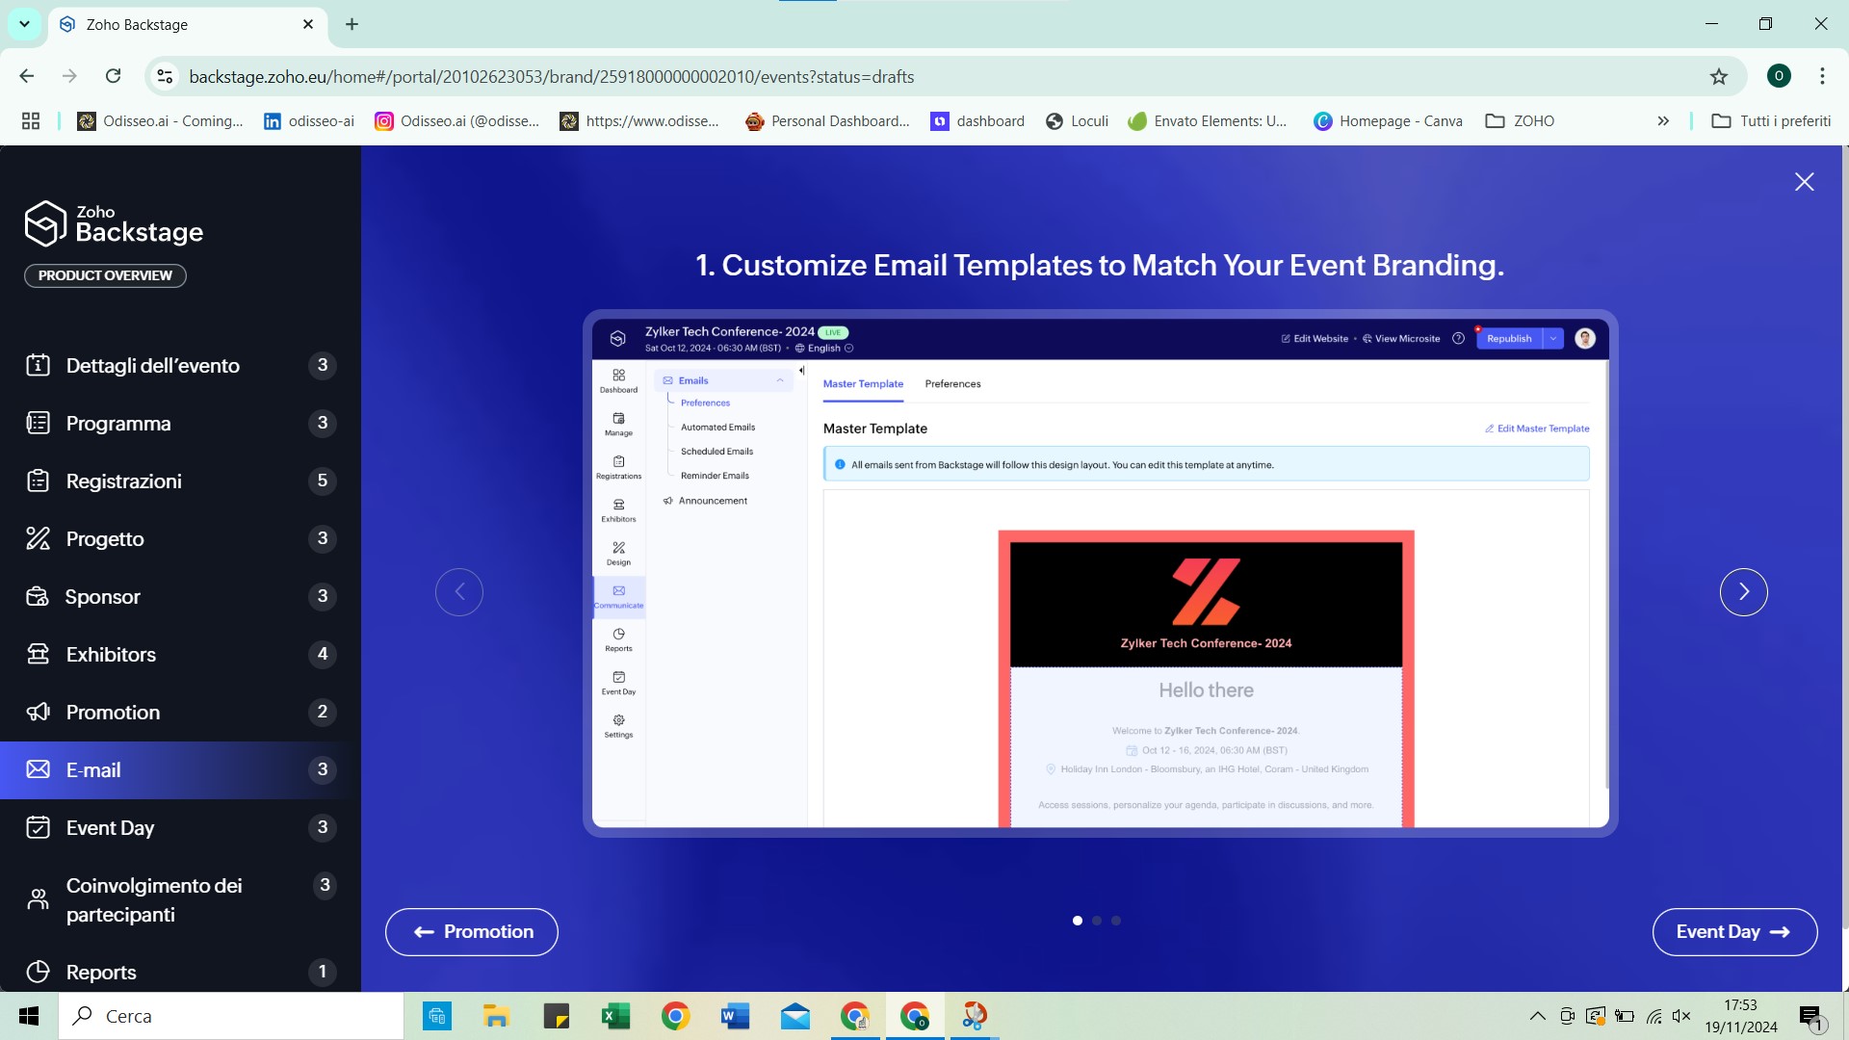Close the Zoho Backstage tab
1849x1040 pixels.
308,24
